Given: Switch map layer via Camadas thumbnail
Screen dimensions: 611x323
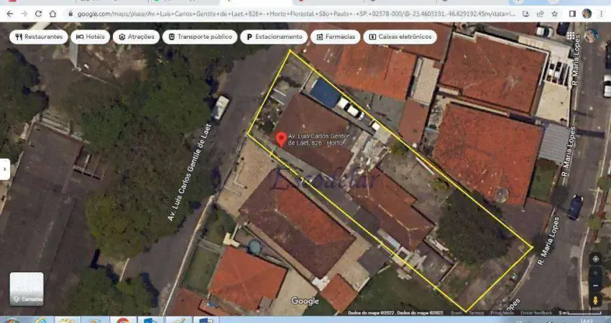Looking at the screenshot, I should point(27,289).
